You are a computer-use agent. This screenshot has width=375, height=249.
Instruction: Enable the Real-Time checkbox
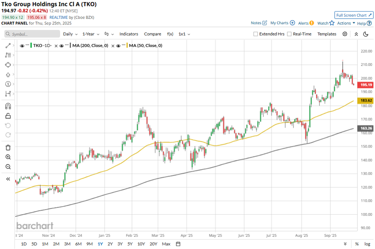tap(289, 34)
